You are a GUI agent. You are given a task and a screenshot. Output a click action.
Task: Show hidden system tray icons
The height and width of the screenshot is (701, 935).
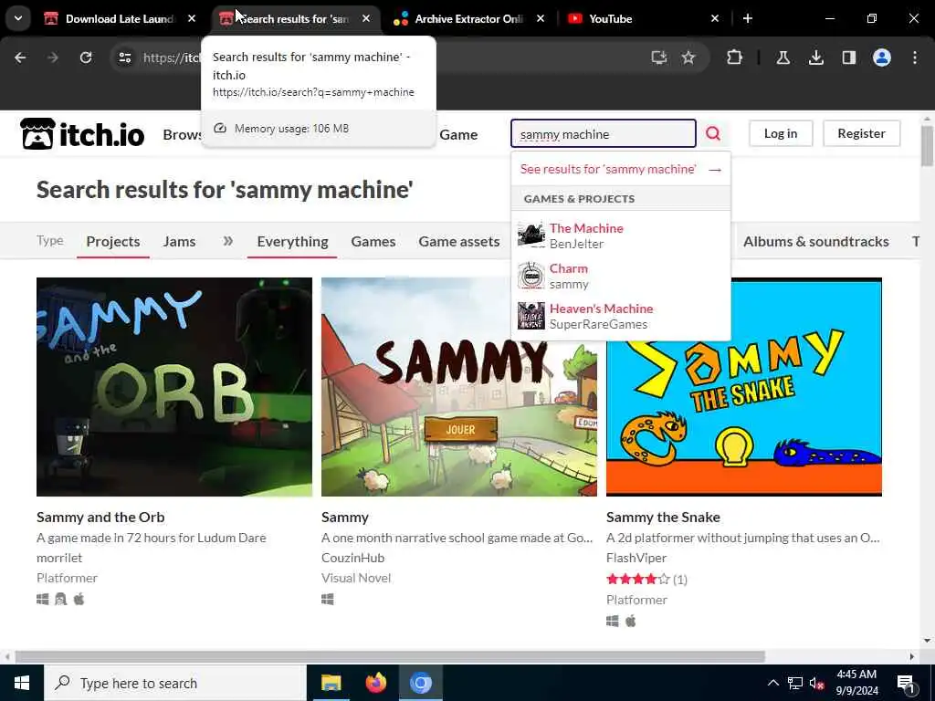point(772,683)
